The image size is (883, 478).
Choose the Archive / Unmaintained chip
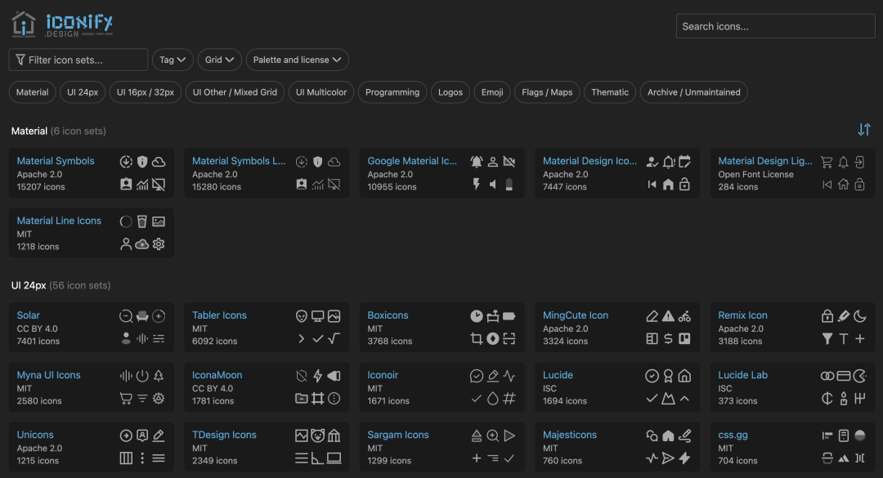(x=694, y=92)
